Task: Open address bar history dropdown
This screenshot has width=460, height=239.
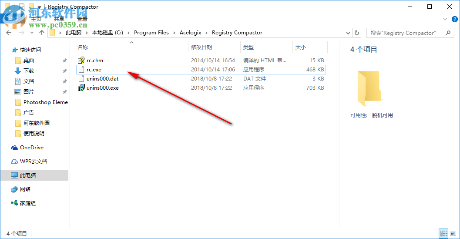Action: [348, 33]
